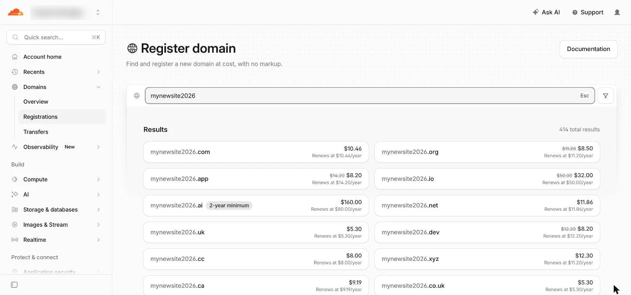This screenshot has width=631, height=295.
Task: Click the Realtime broadcast icon
Action: [15, 240]
